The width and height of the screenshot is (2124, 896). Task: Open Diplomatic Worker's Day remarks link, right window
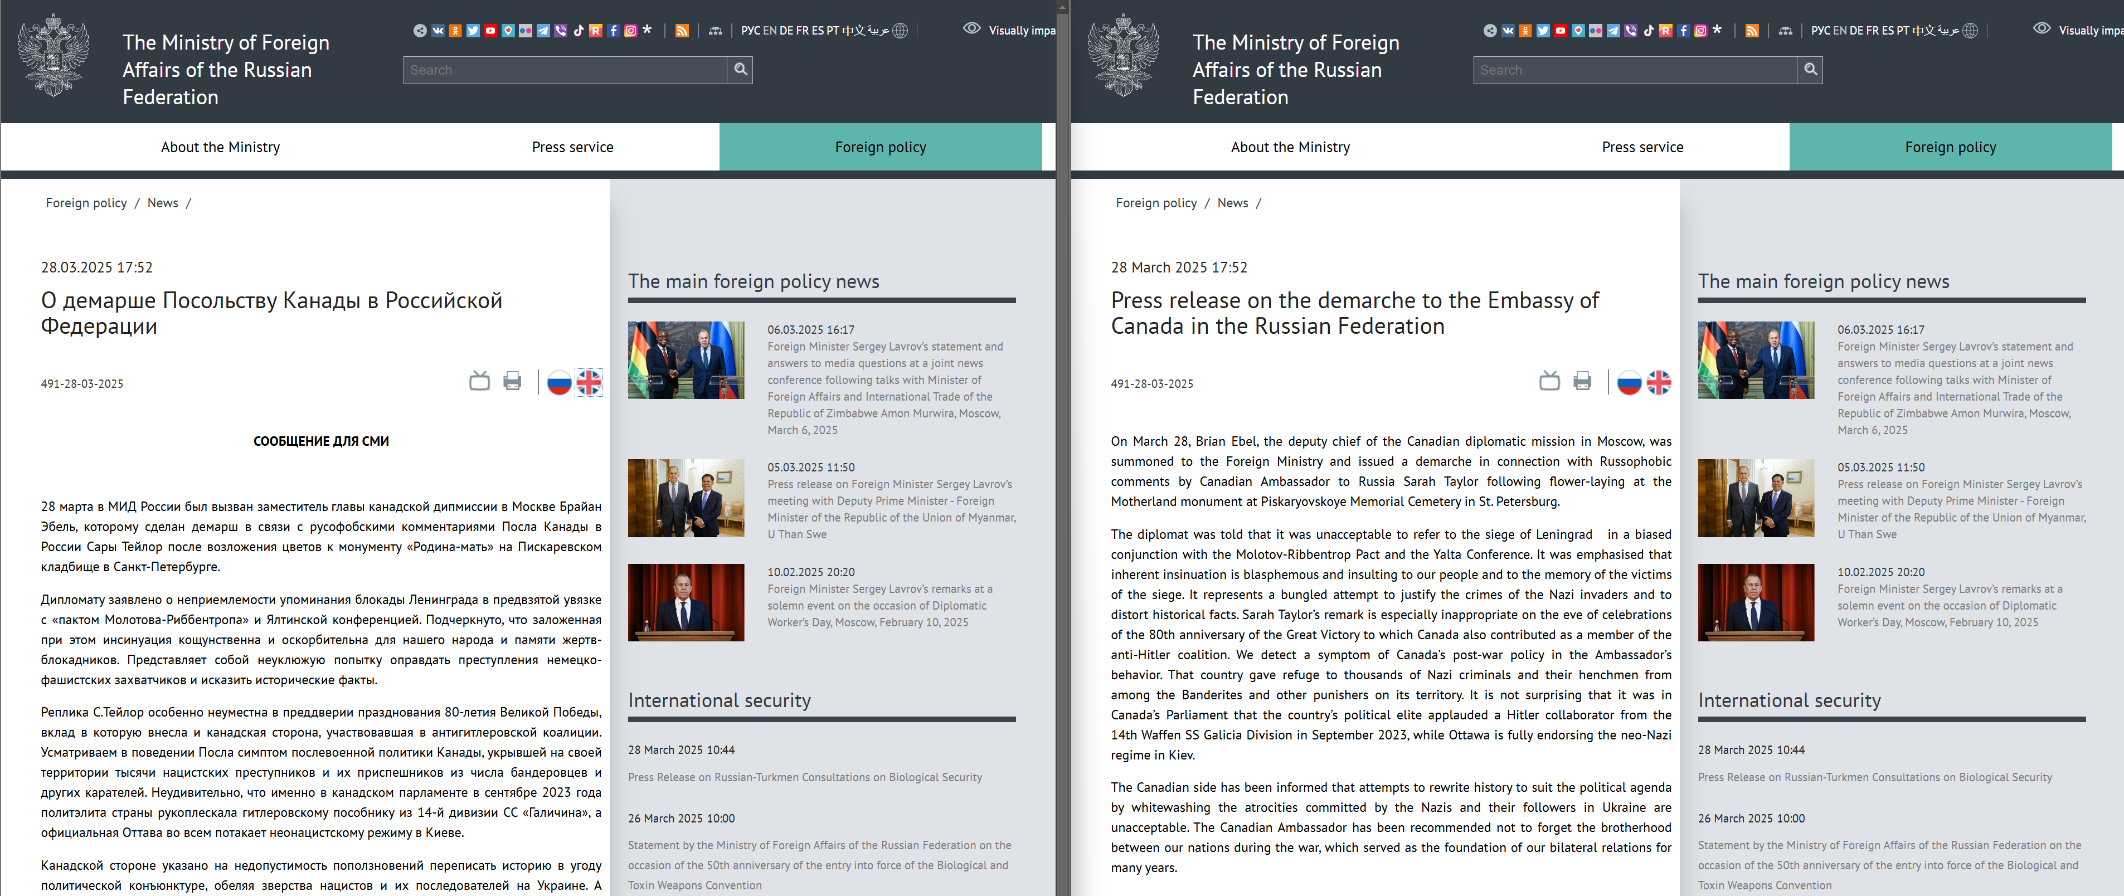(1950, 606)
